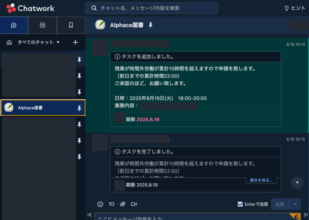The width and height of the screenshot is (309, 220).
Task: Collapse the right panel with the arrow icon
Action: click(x=306, y=215)
